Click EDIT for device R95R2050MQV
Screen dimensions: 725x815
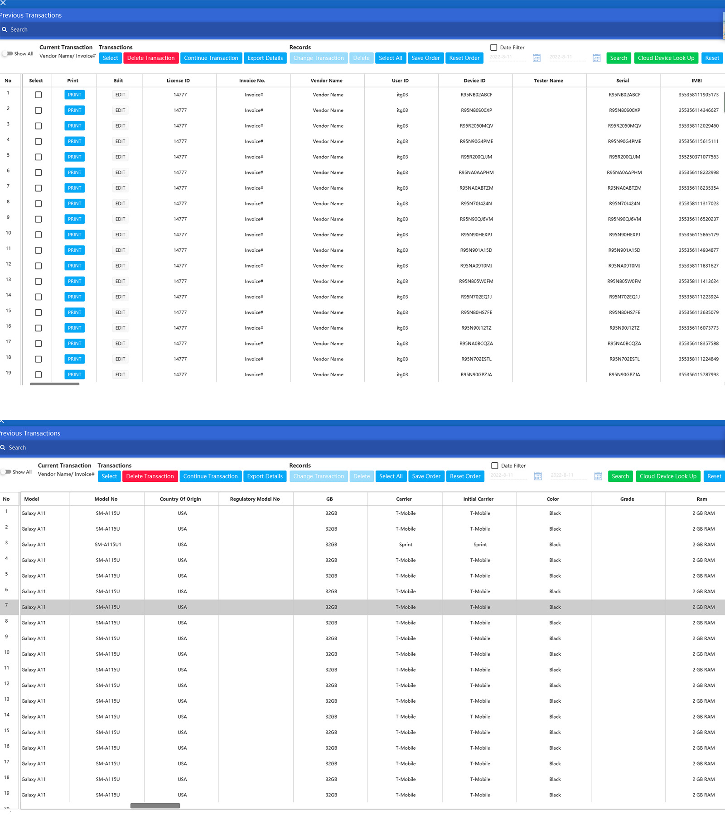pos(120,126)
